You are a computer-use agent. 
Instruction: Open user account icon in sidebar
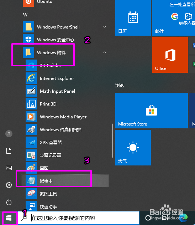9,134
